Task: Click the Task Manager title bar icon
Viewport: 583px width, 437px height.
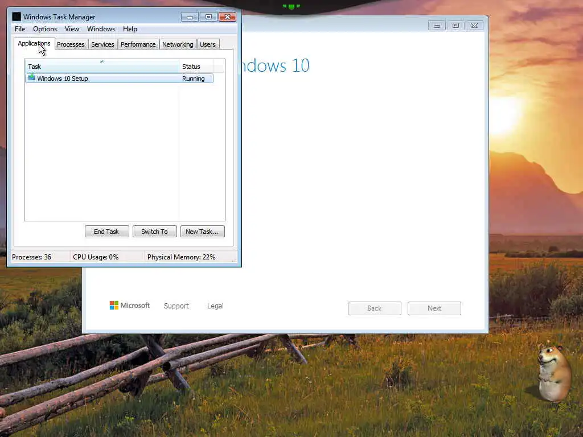Action: [17, 17]
